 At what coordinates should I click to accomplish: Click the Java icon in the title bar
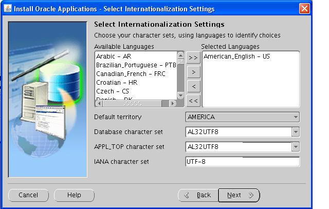[x=7, y=9]
